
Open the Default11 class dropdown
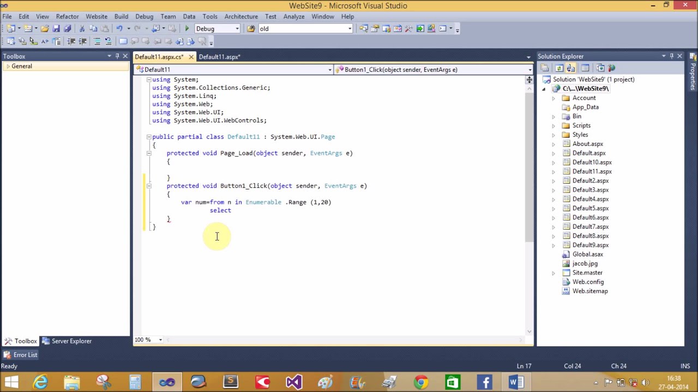(x=329, y=70)
